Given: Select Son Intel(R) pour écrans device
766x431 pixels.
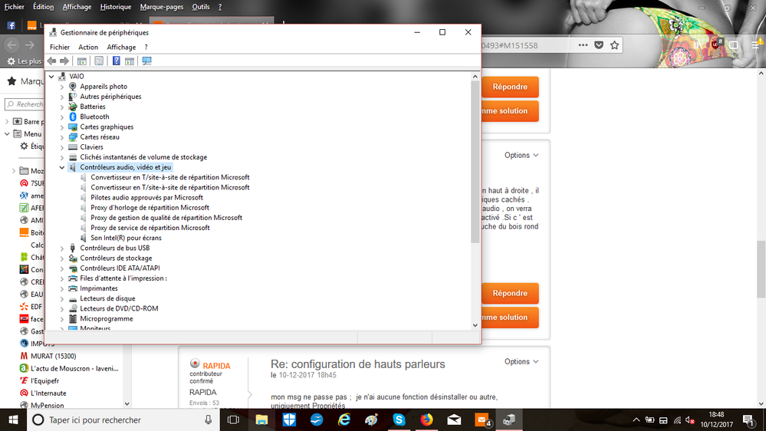Looking at the screenshot, I should 126,238.
